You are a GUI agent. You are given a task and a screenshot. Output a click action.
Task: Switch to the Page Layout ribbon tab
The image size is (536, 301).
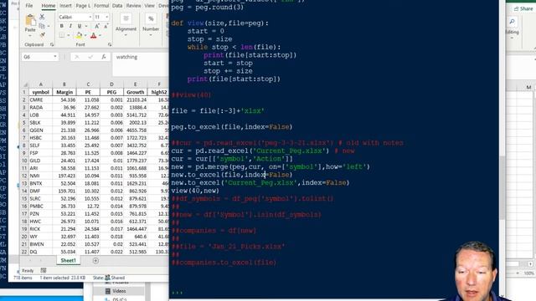83,6
